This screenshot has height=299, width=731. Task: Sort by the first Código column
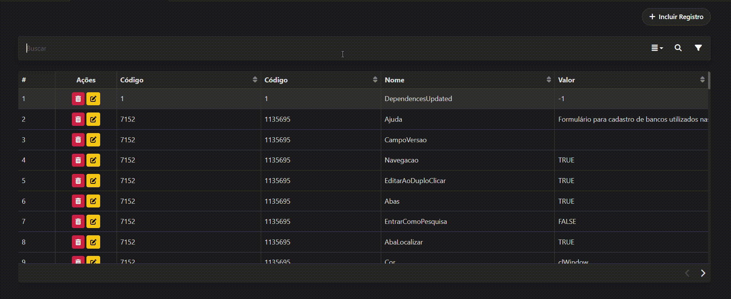[x=255, y=80]
